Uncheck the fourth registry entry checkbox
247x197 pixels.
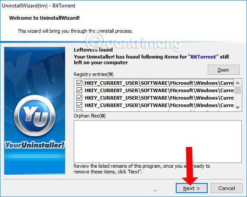click(79, 105)
